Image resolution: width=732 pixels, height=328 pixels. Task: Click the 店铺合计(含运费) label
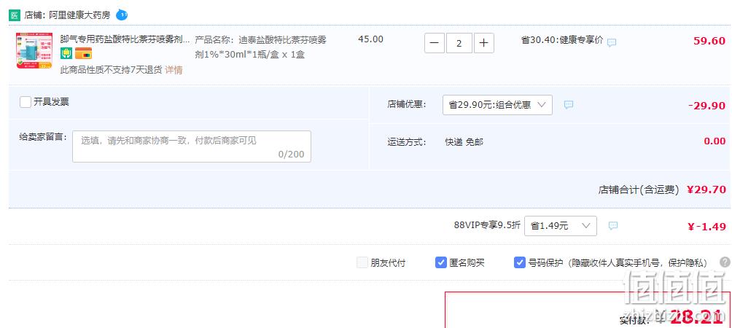pos(638,190)
